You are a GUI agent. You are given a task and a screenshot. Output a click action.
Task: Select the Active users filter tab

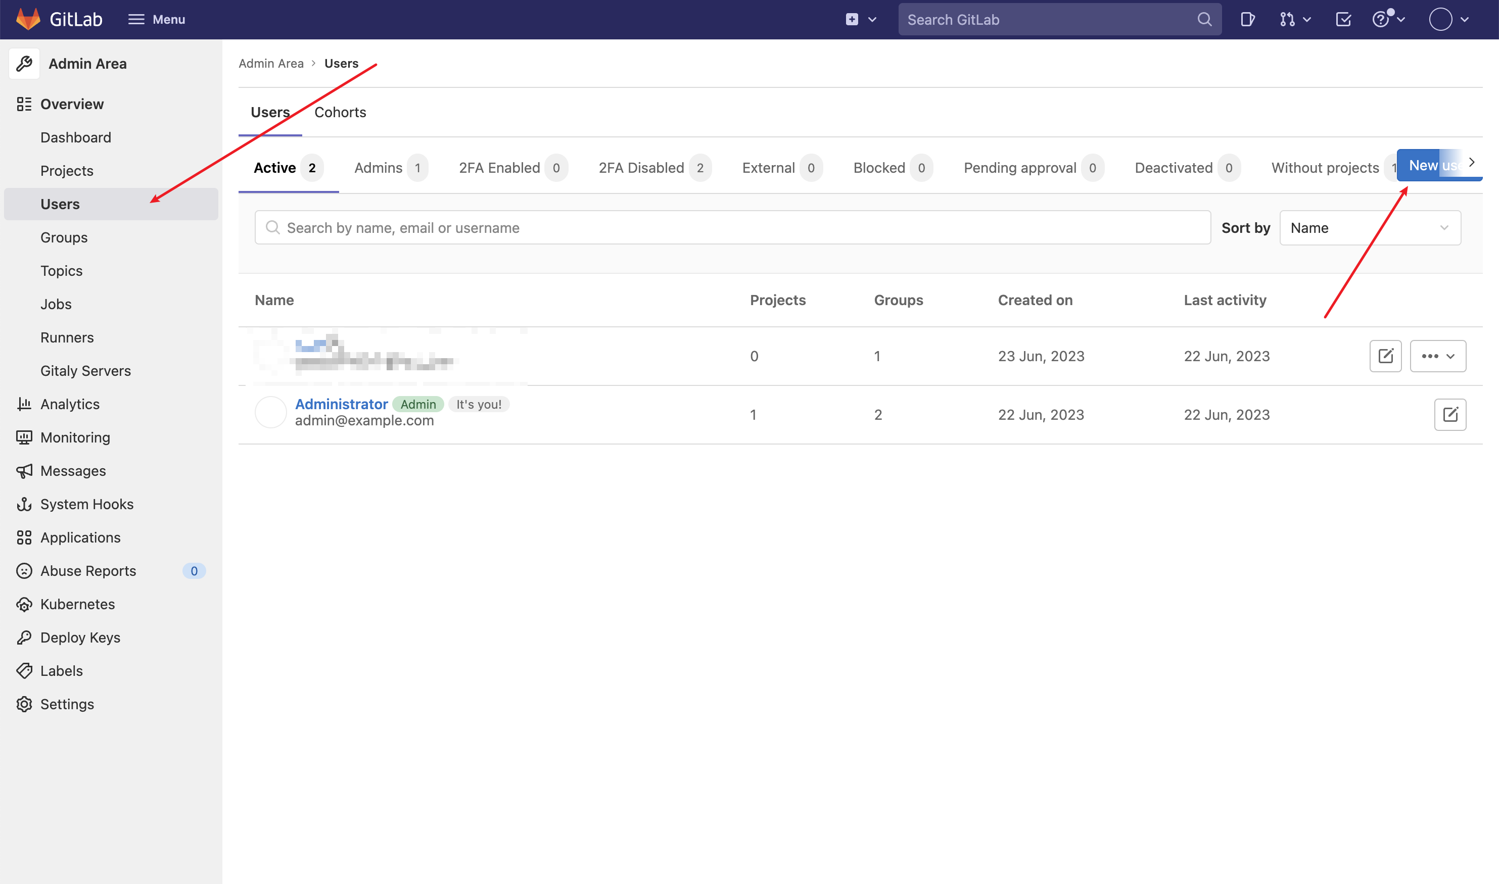(x=289, y=168)
